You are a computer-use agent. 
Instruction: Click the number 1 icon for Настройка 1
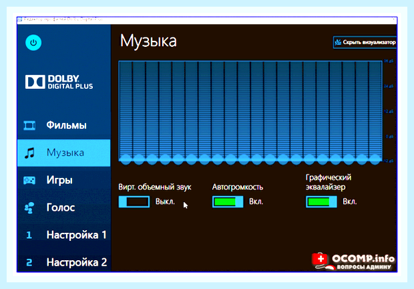pyautogui.click(x=29, y=235)
